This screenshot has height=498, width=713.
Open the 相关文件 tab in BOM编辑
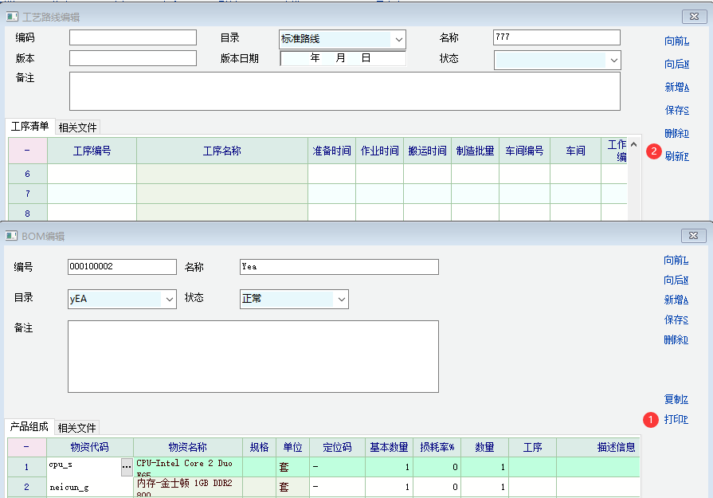76,428
